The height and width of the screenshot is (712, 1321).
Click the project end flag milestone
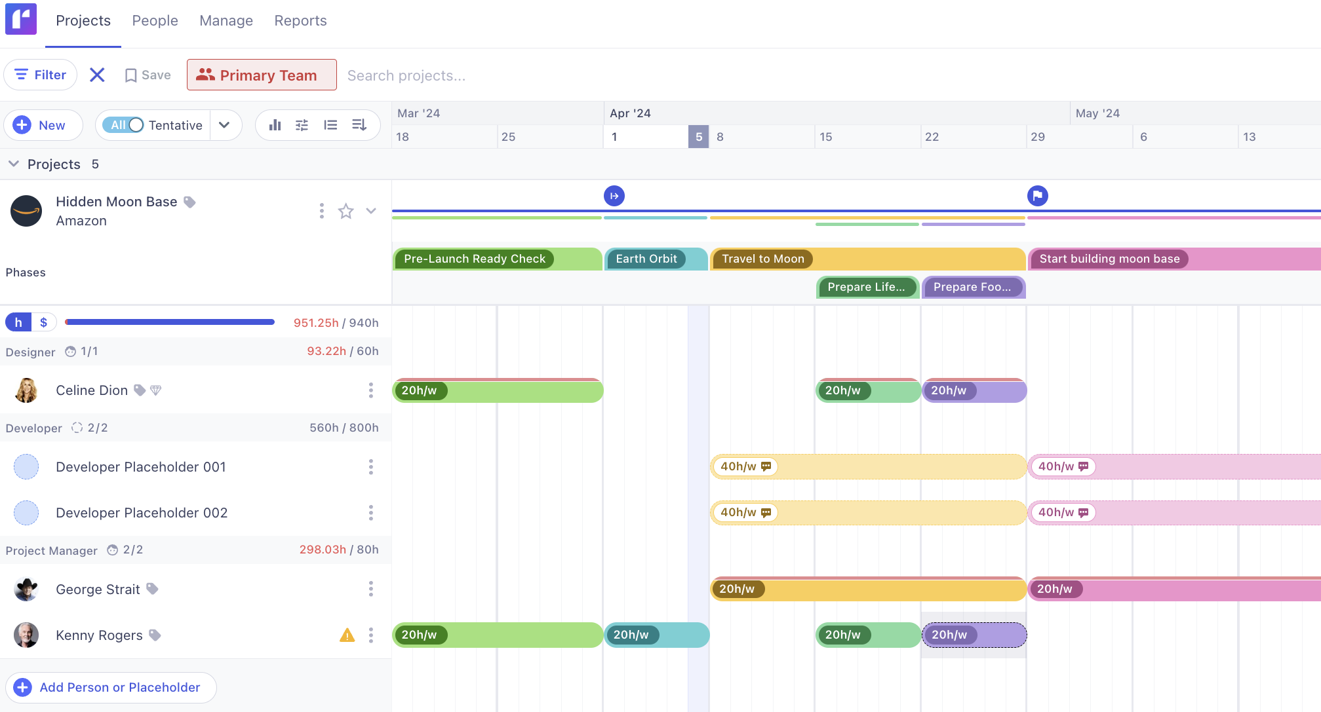pos(1037,196)
